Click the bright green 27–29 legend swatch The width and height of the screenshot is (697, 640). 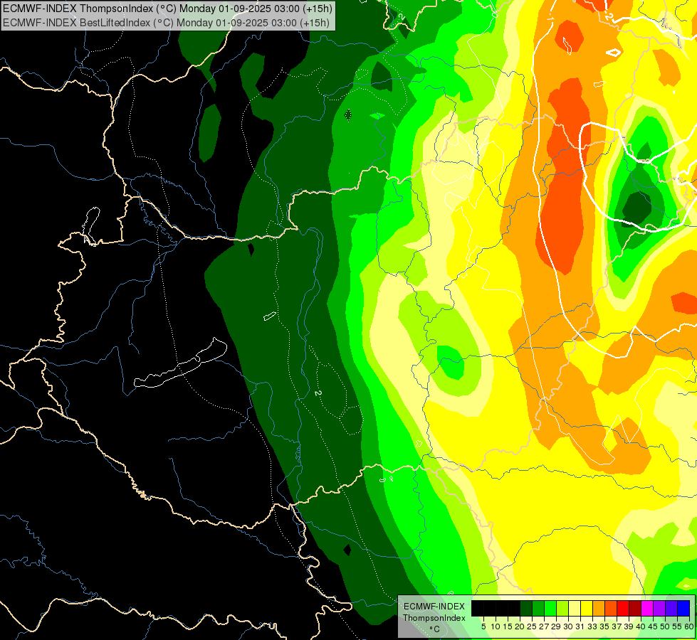(550, 608)
